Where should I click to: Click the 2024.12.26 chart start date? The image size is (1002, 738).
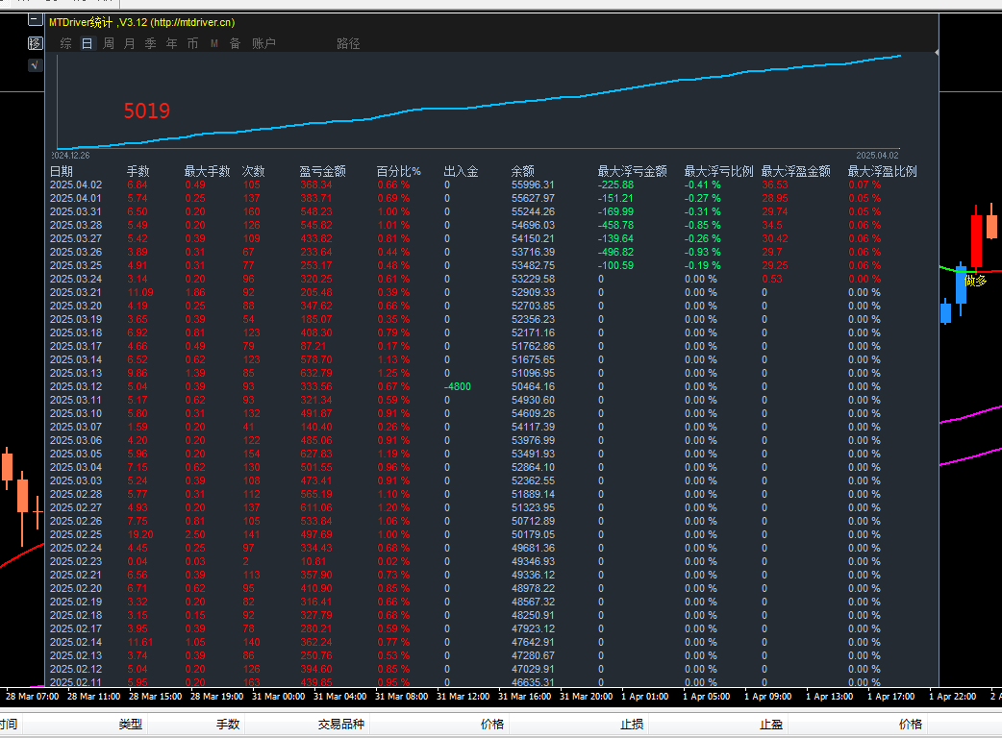[70, 155]
